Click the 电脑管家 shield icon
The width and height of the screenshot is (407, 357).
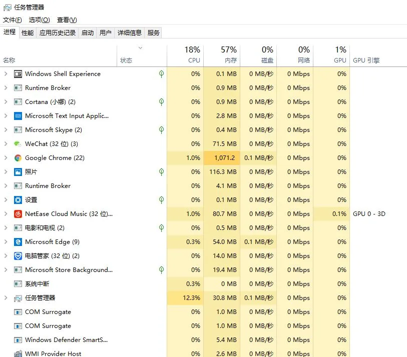click(18, 256)
